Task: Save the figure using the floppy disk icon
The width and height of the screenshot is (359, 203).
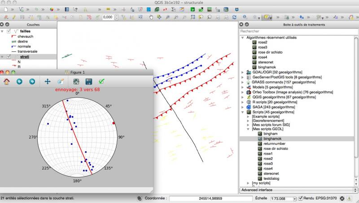Action: point(89,81)
